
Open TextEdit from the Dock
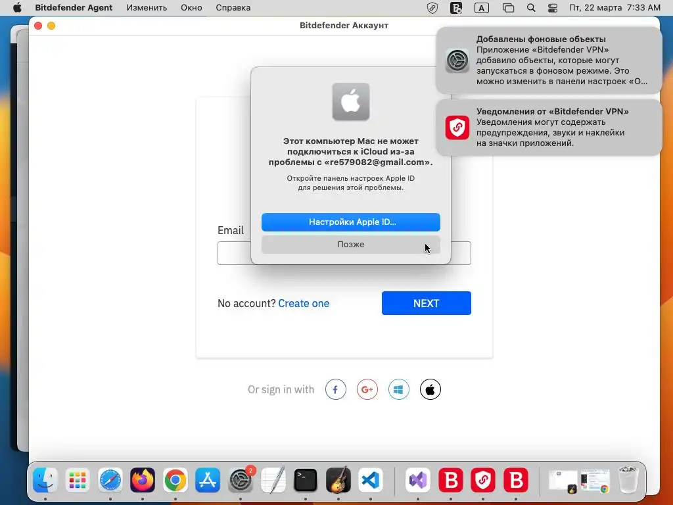coord(273,479)
